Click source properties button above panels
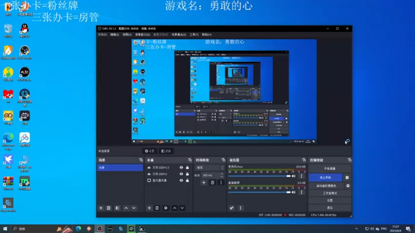The height and width of the screenshot is (233, 415). pos(149,151)
